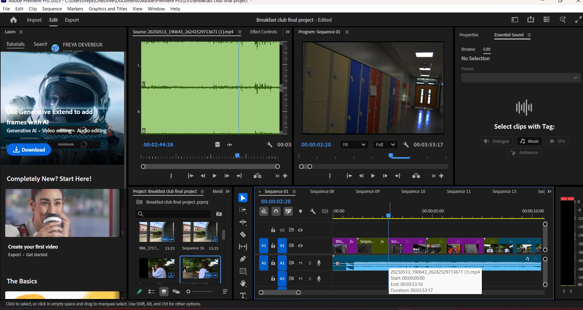Open timeline display settings wrench
The height and width of the screenshot is (310, 583).
313,211
